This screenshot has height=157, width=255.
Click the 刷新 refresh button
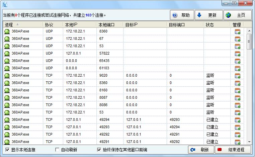(201, 150)
